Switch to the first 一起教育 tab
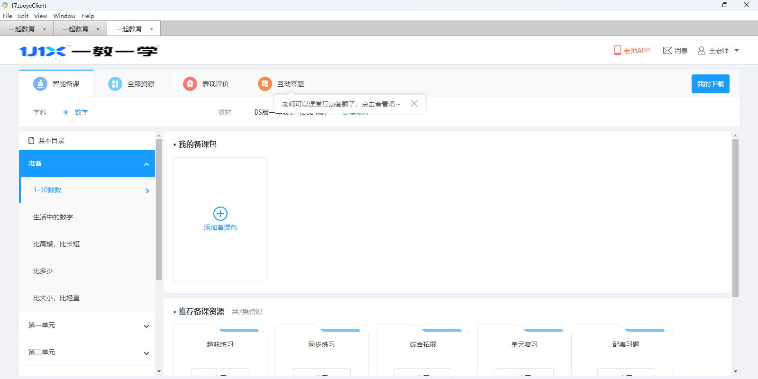The height and width of the screenshot is (379, 758). [x=22, y=29]
